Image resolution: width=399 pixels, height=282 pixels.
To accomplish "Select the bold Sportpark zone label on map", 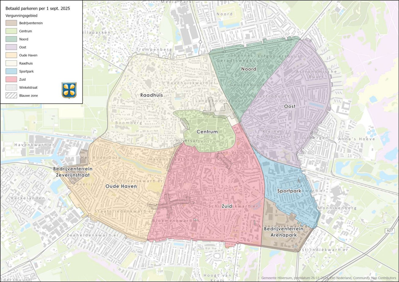I will (289, 191).
